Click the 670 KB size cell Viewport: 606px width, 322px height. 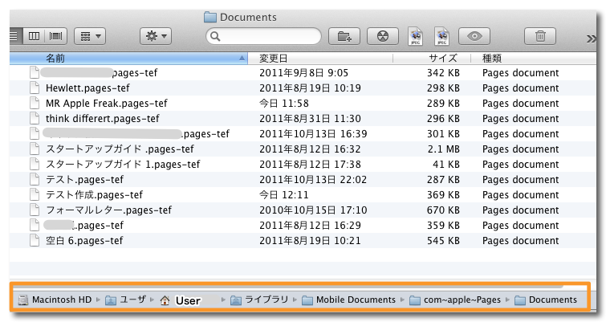click(x=443, y=210)
